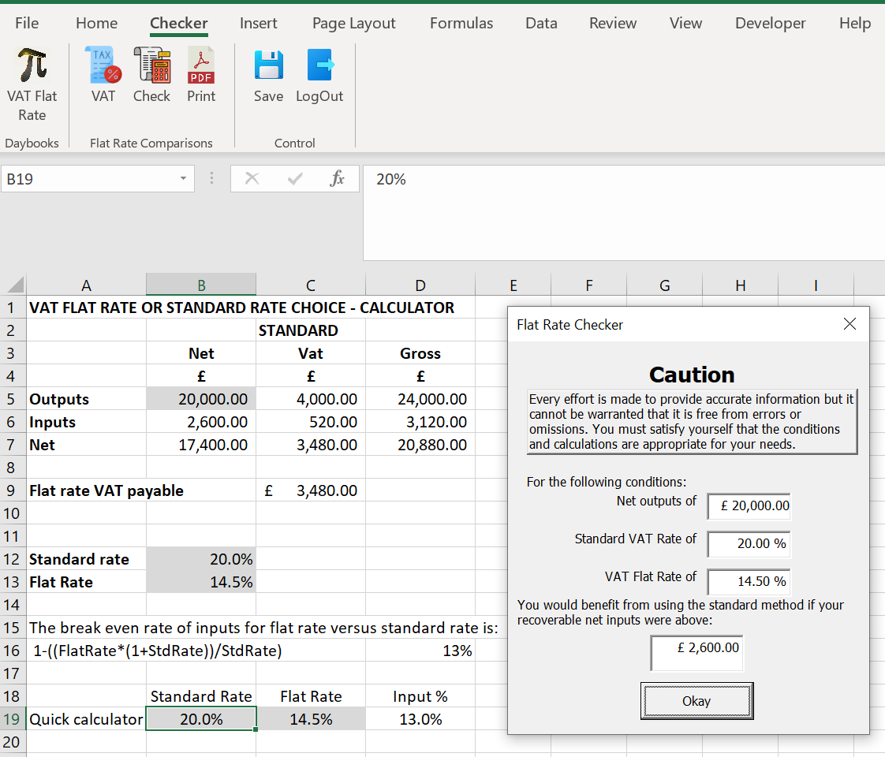Select row 13 header
The width and height of the screenshot is (885, 757).
12,582
